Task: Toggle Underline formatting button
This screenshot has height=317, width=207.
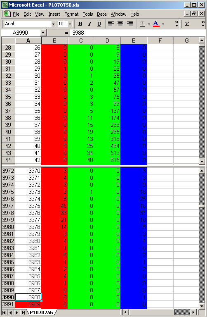Action: (99, 24)
